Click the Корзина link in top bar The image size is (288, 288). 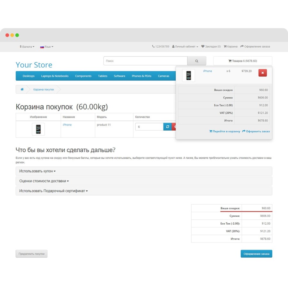click(x=230, y=46)
